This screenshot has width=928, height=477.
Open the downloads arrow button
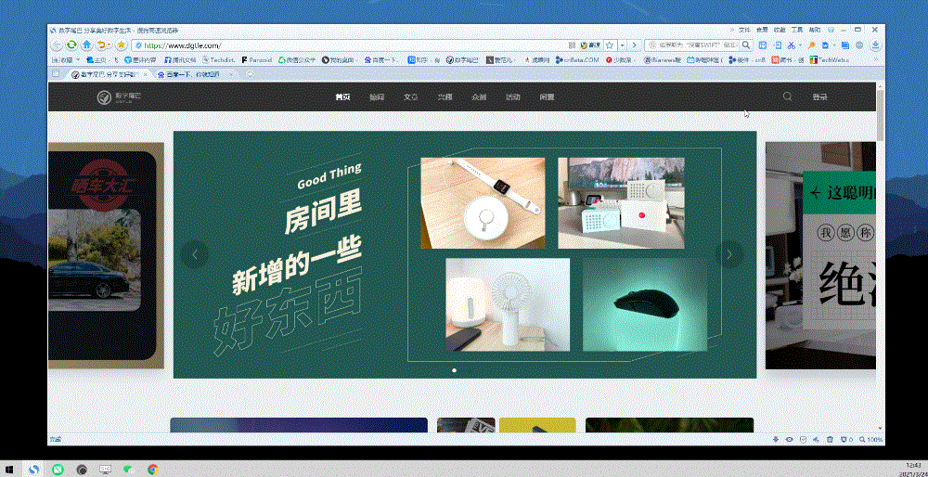876,45
